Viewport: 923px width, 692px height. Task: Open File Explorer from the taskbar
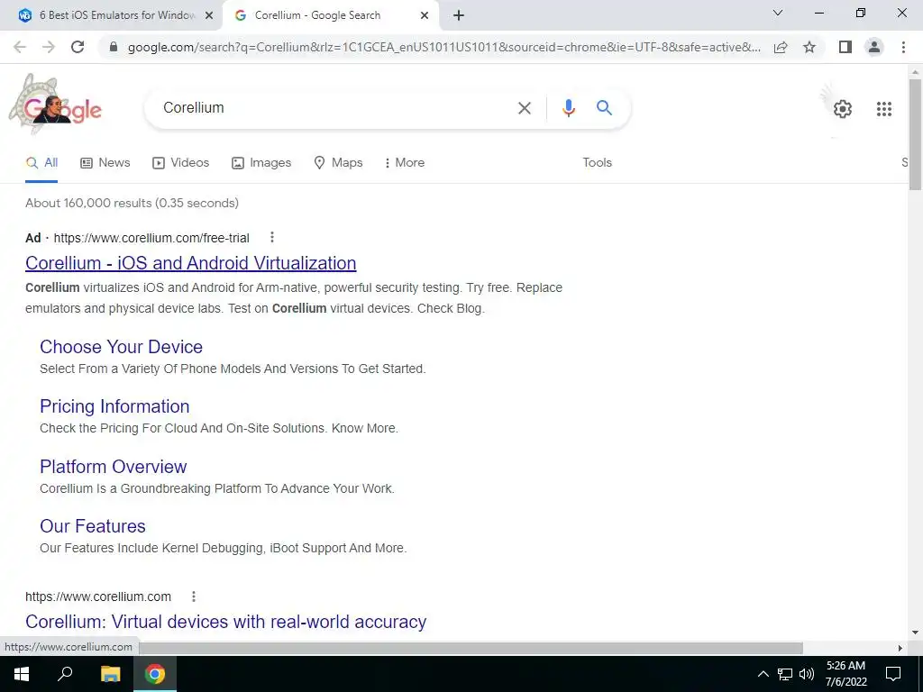[x=110, y=674]
